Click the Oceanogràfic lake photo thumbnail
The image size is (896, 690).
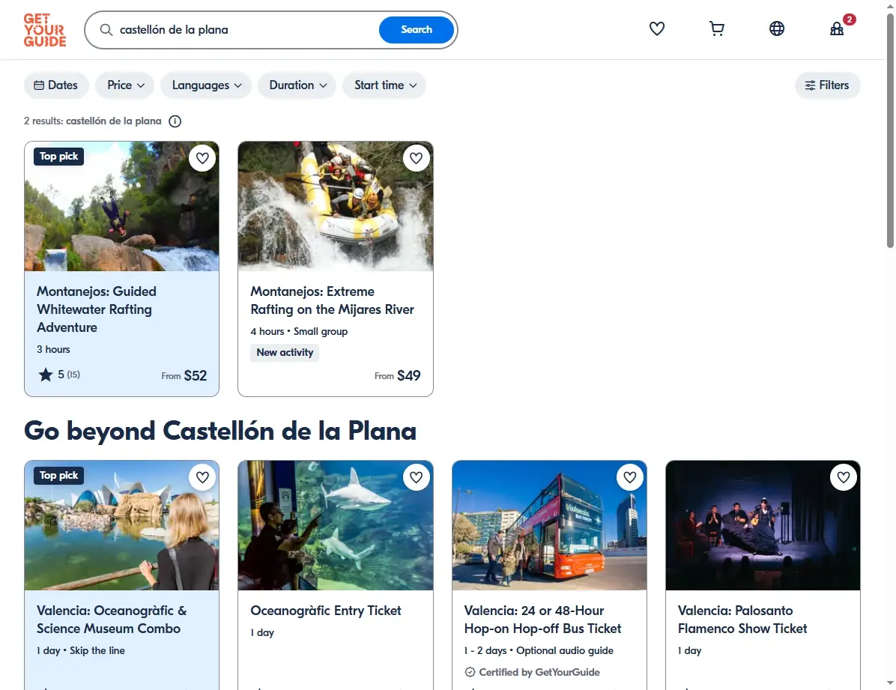click(121, 525)
